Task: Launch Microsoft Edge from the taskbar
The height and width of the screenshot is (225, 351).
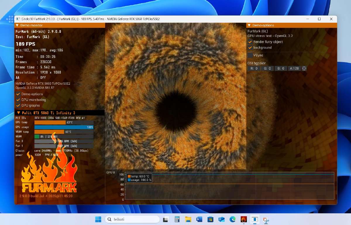Action: (233, 219)
